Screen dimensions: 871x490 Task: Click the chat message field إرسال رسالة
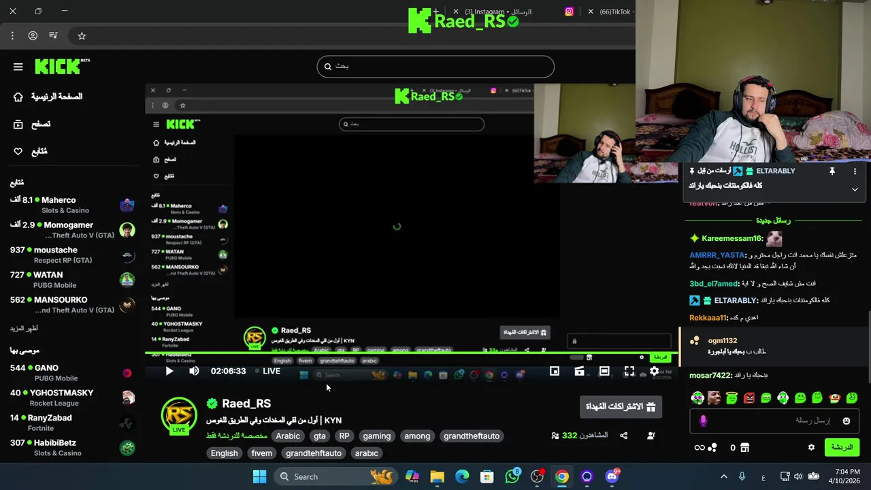tap(775, 421)
